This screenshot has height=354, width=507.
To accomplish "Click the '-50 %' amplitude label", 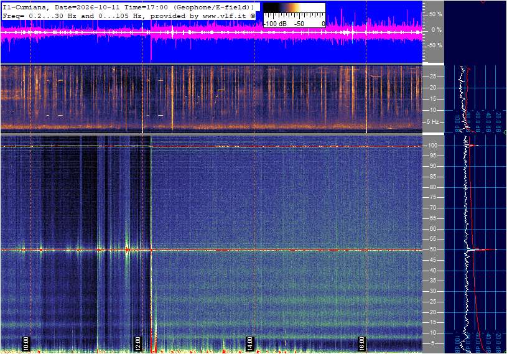I will [x=434, y=45].
